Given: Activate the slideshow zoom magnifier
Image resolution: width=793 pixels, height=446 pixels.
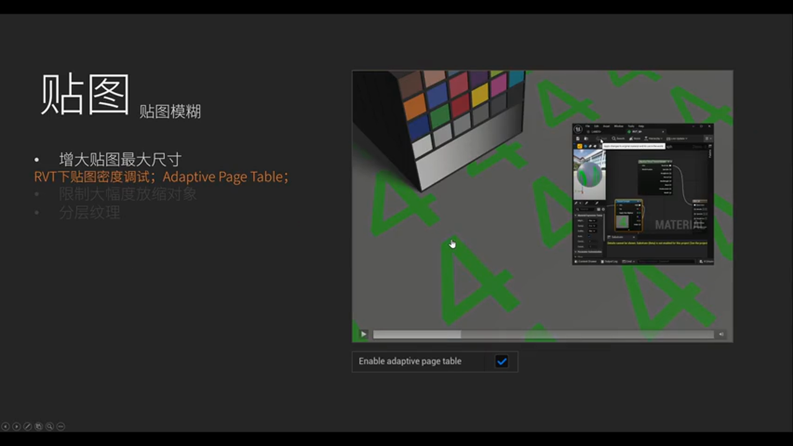Looking at the screenshot, I should click(x=50, y=426).
